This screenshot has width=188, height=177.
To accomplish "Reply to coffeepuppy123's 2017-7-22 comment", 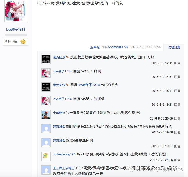I will [x=177, y=160].
